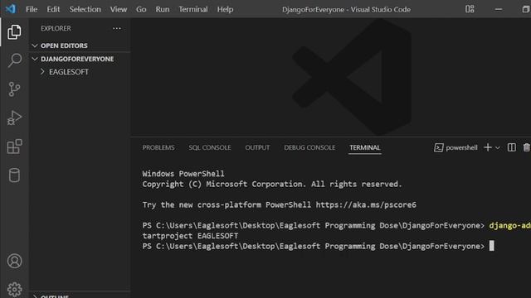Click the 'Windows PowerShell' terminal line
Screen dimensions: 531x298
click(x=183, y=174)
